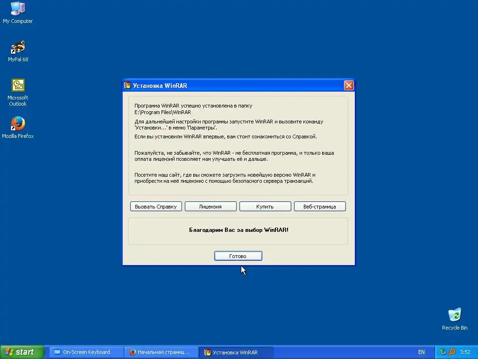Open the Recycle Bin icon
The height and width of the screenshot is (359, 478).
pos(455,319)
